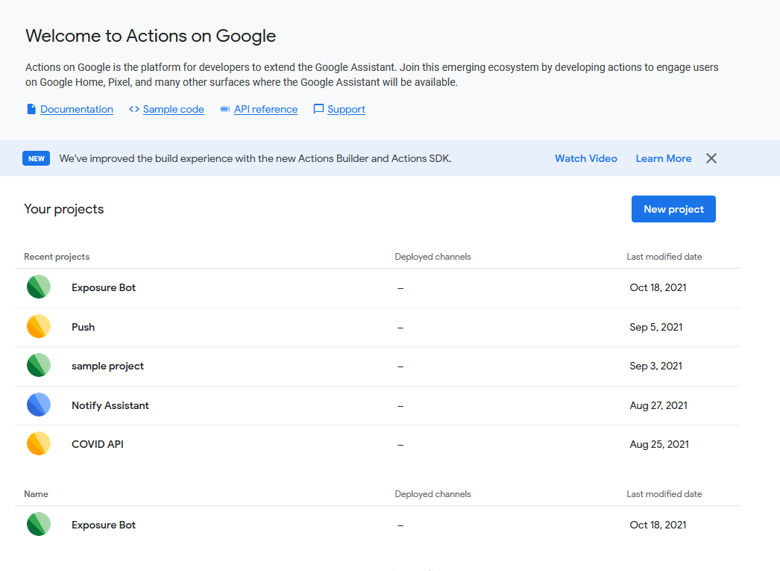Click the yellow Push project icon
The height and width of the screenshot is (571, 780).
39,327
